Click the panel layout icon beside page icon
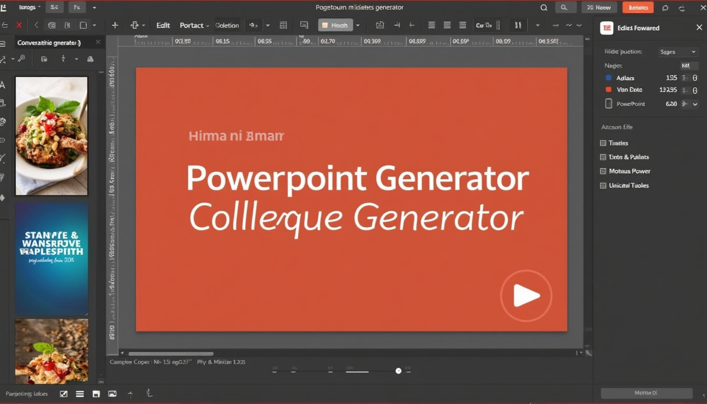This screenshot has width=707, height=404. pyautogui.click(x=67, y=25)
